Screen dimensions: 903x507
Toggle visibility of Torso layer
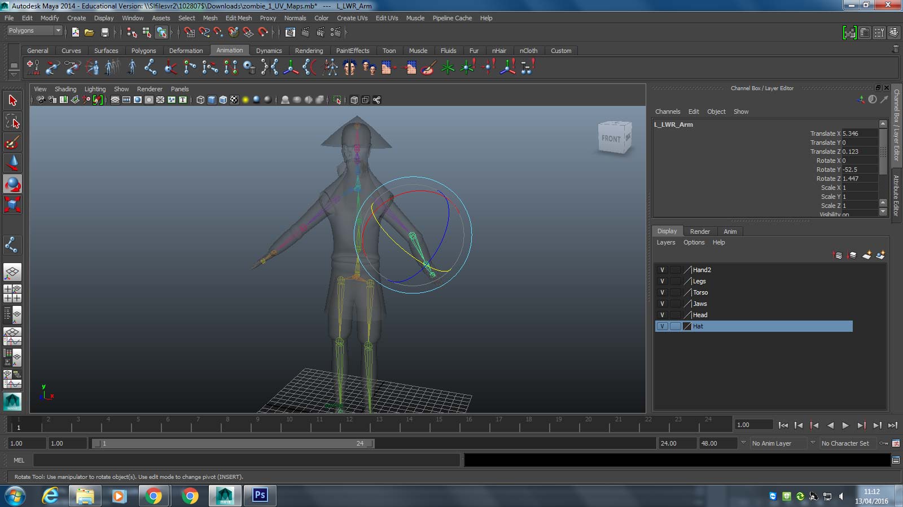coord(662,292)
